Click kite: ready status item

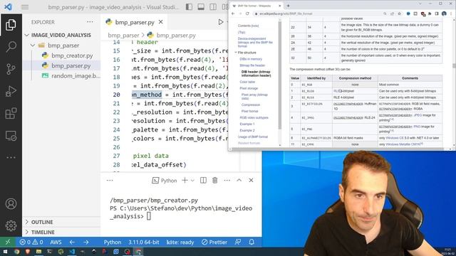point(180,242)
